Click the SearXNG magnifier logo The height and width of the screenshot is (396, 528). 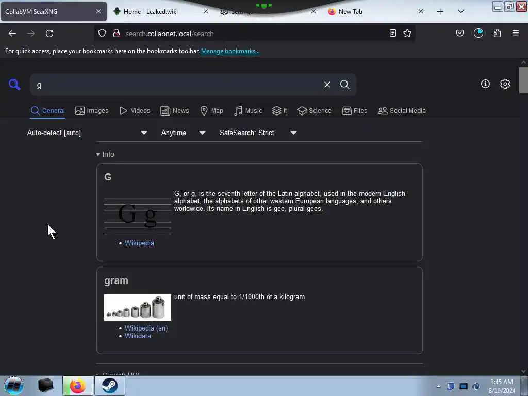14,84
